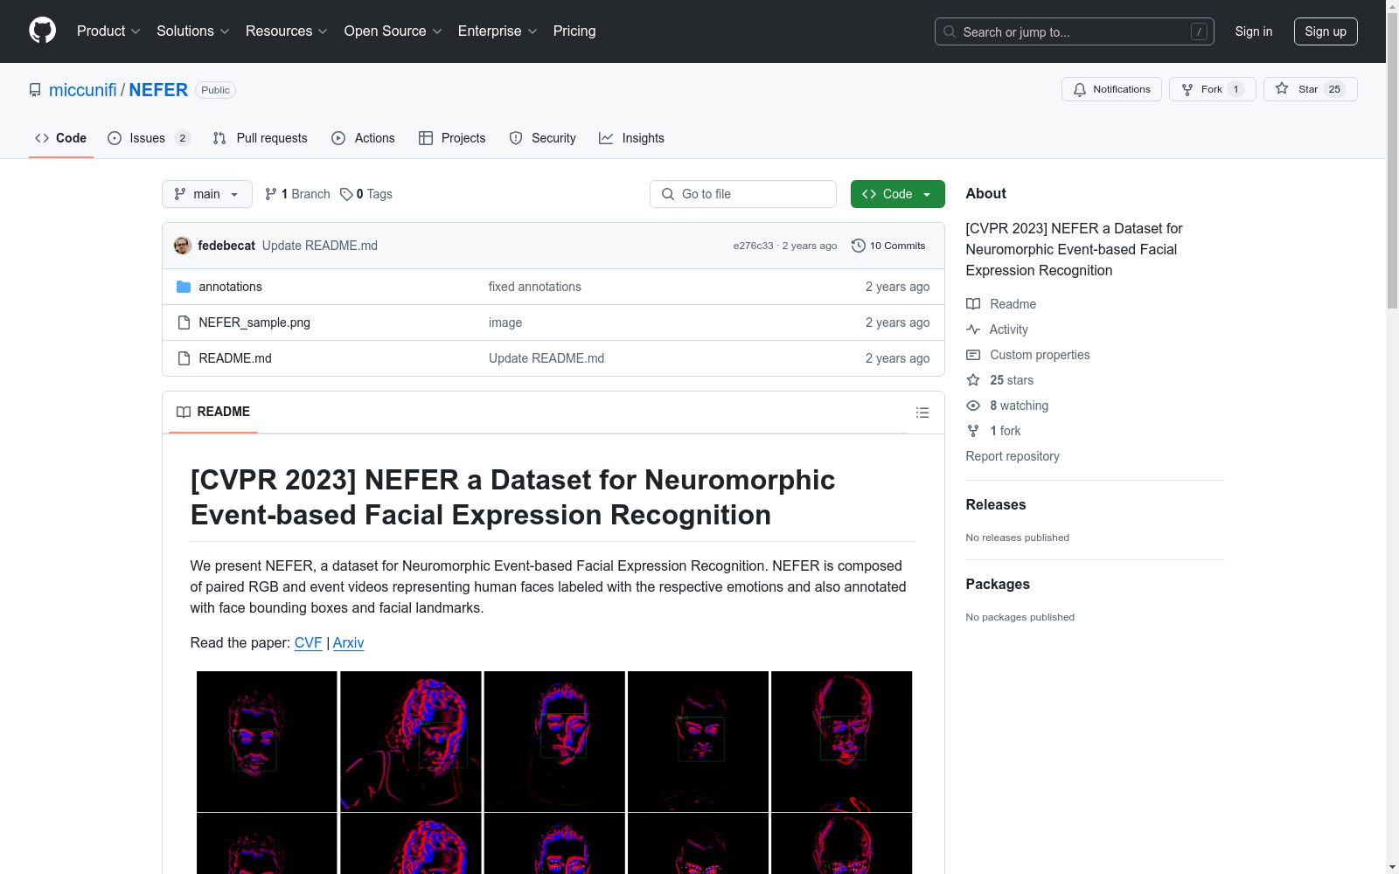Viewport: 1399px width, 874px height.
Task: Click the scrollbar down arrow
Action: coord(1392,867)
